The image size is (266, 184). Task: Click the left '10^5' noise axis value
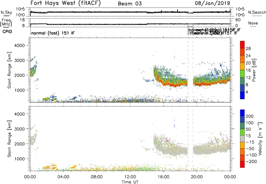(20, 9)
